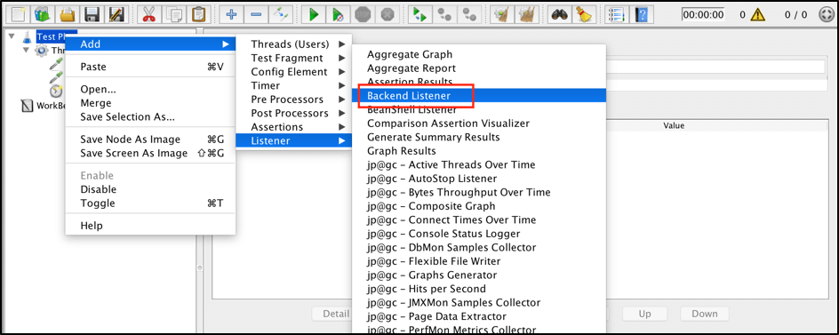Click the Open folder toolbar icon

click(68, 14)
